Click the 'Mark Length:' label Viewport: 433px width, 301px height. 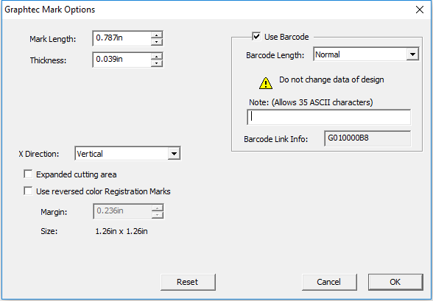pyautogui.click(x=53, y=39)
